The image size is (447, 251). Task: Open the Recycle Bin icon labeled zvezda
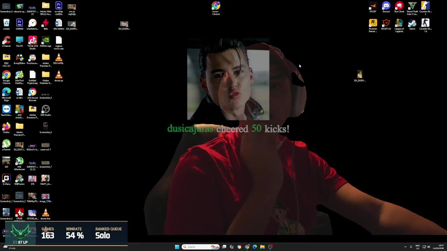tap(6, 24)
